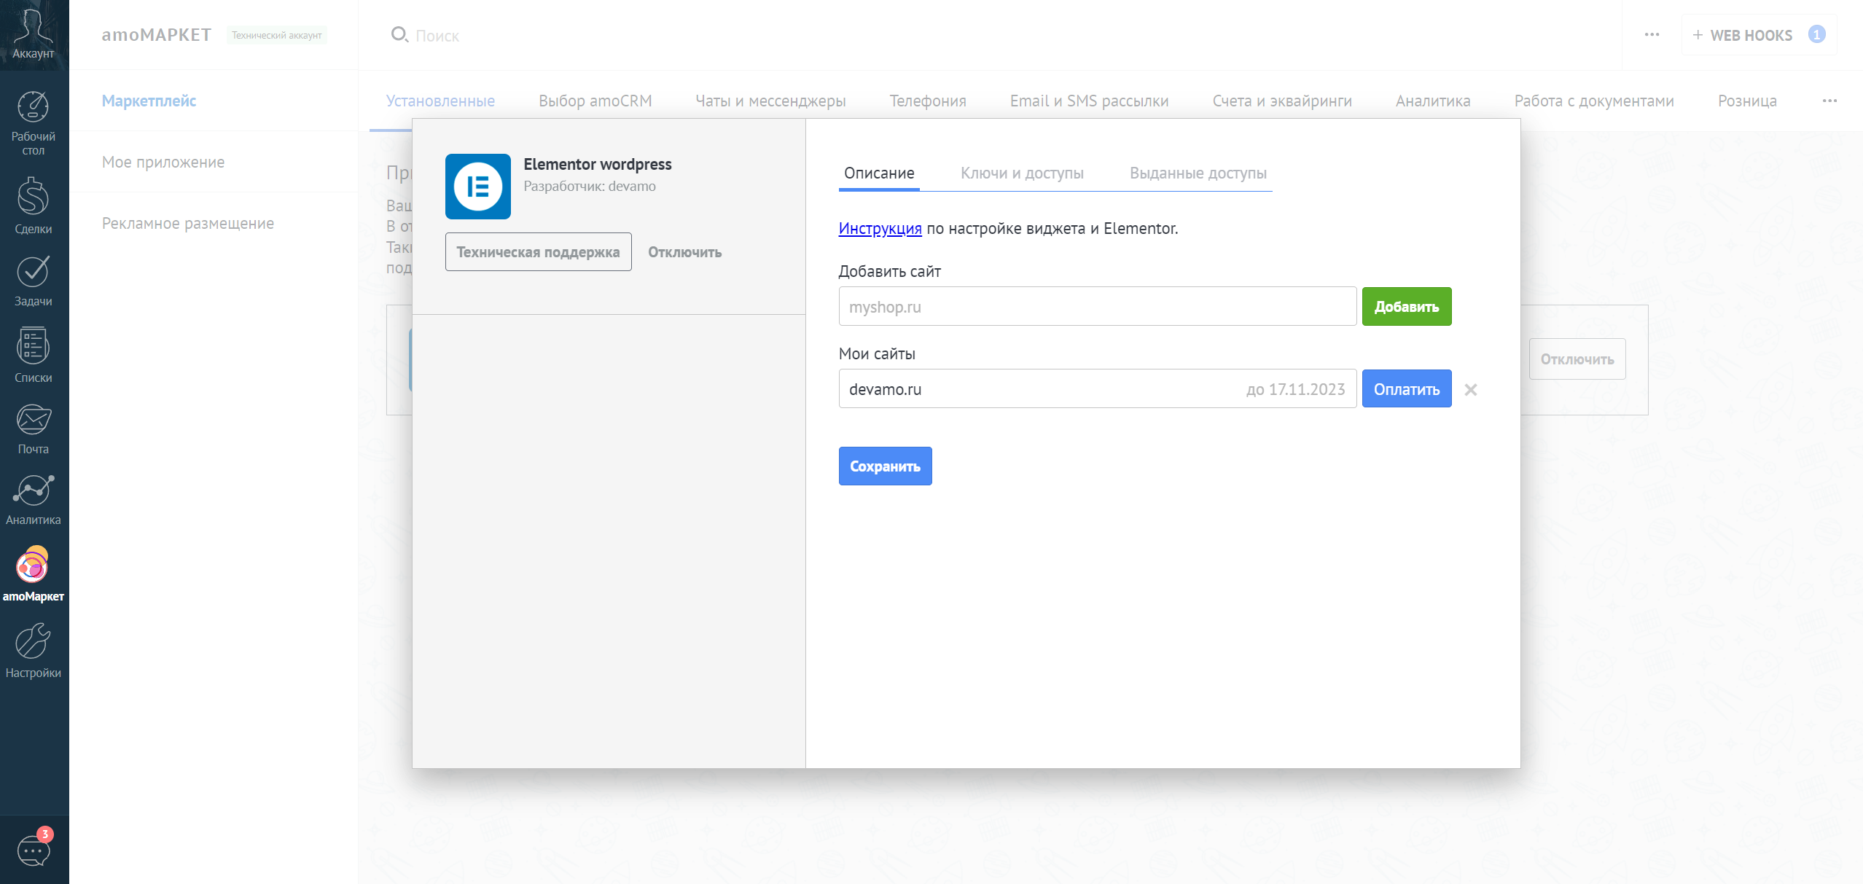This screenshot has height=884, width=1863.
Task: Open the three-dot menu near WEB HOOKS
Action: pos(1652,34)
